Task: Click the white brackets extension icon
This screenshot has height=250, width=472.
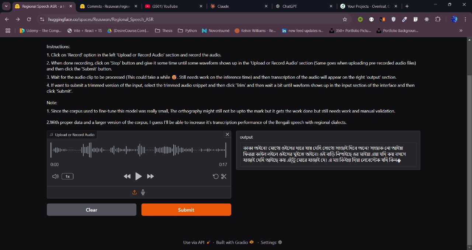Action: (x=371, y=19)
